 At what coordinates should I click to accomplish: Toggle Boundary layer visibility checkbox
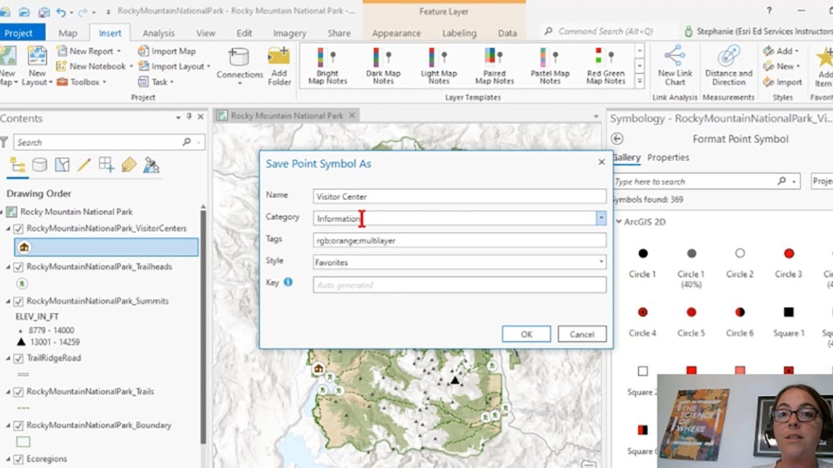[18, 425]
